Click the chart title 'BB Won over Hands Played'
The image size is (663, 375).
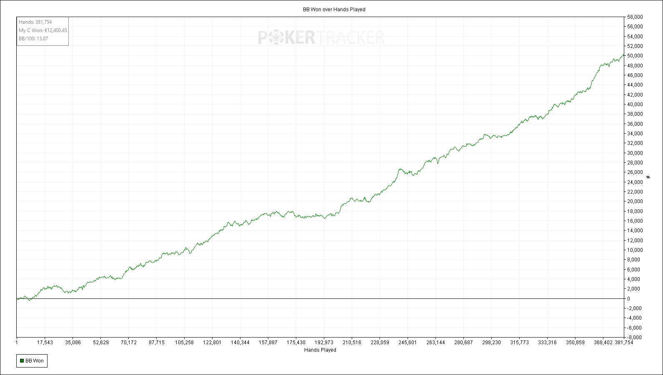[334, 10]
